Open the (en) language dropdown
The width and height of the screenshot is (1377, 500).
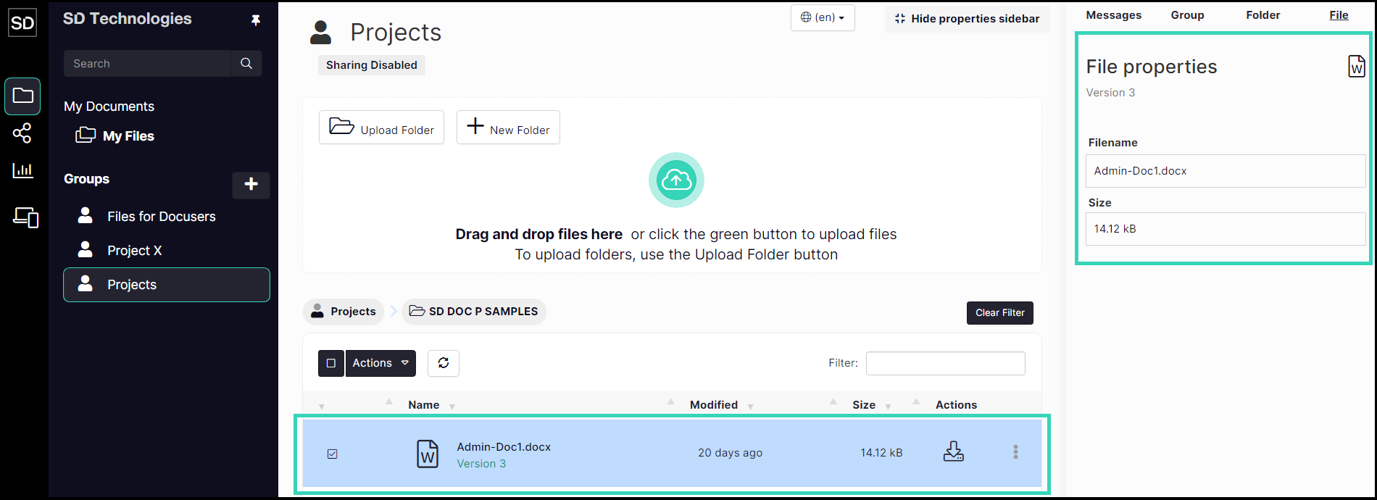(823, 17)
